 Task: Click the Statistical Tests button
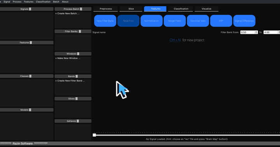[198, 21]
